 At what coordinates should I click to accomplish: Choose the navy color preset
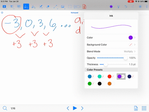[x=129, y=77]
